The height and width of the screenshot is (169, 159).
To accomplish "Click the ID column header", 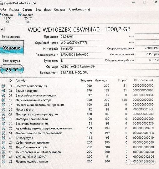I will [x=10, y=80].
